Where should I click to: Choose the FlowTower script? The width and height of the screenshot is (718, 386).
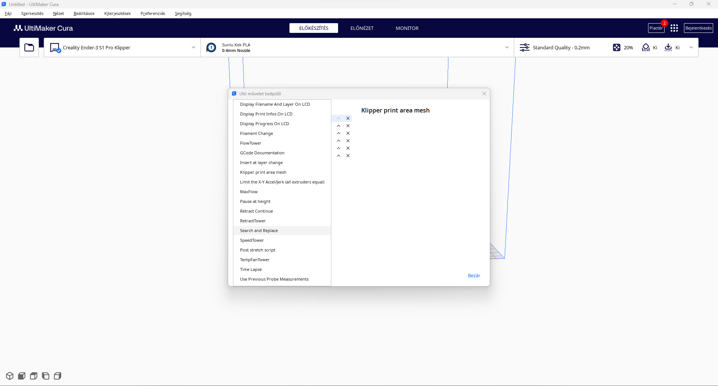[282, 143]
